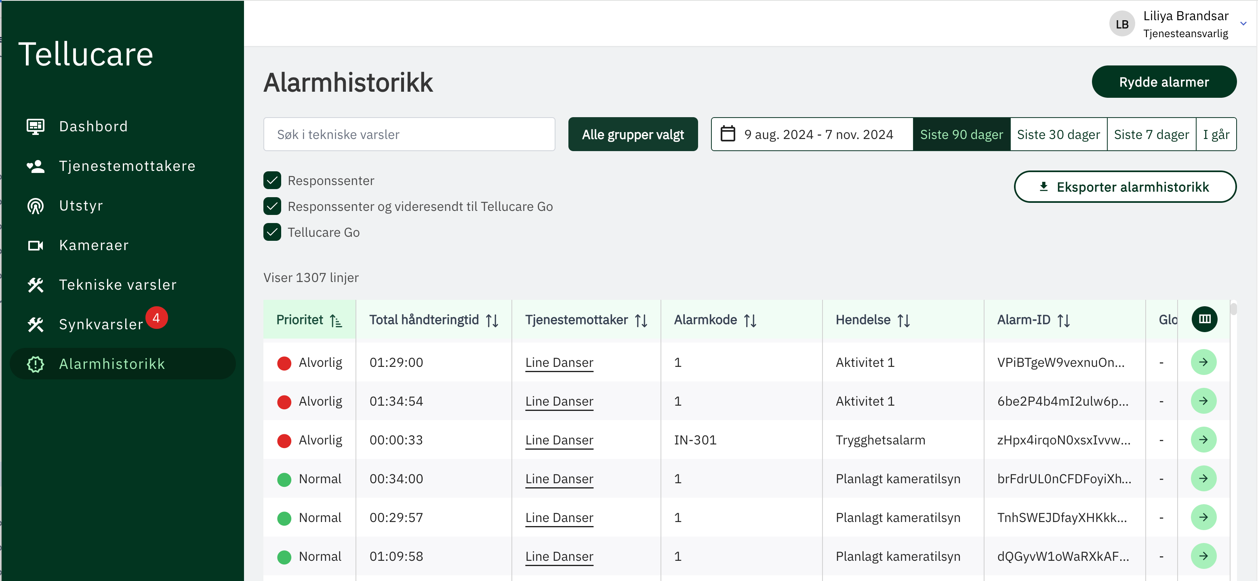Screen dimensions: 1258x581
Task: Click the Rydde alarmer button
Action: (x=1164, y=82)
